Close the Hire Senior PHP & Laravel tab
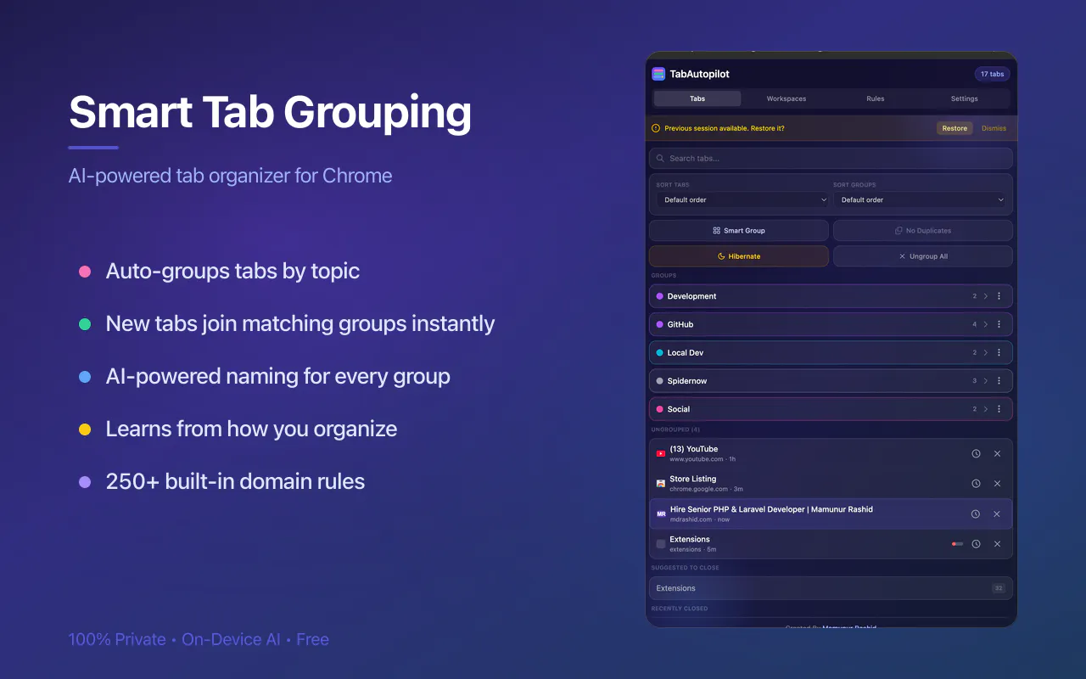Screen dimensions: 1086x679 pos(997,513)
